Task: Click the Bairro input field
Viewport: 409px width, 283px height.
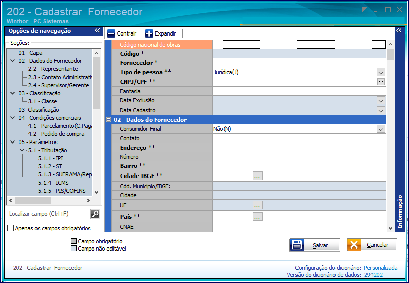Action: point(299,166)
